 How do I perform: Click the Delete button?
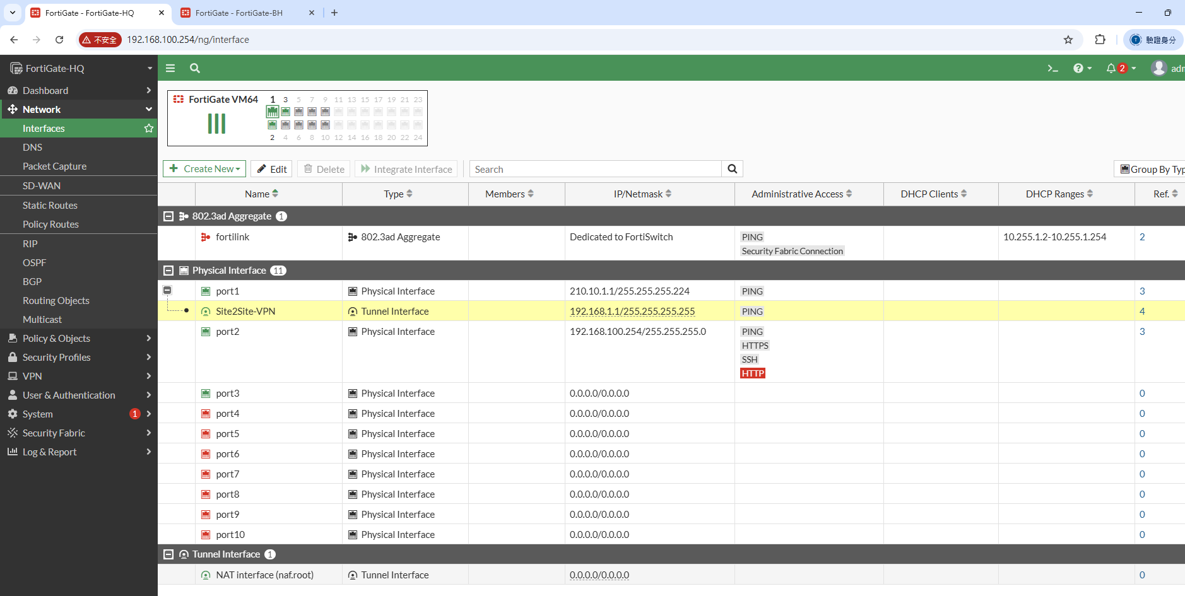coord(324,169)
